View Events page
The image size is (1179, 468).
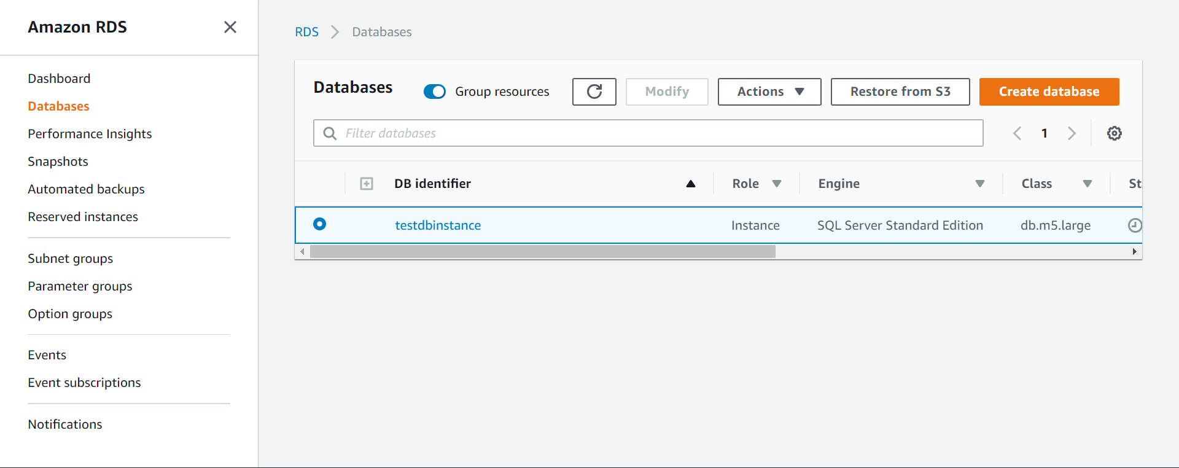tap(47, 355)
